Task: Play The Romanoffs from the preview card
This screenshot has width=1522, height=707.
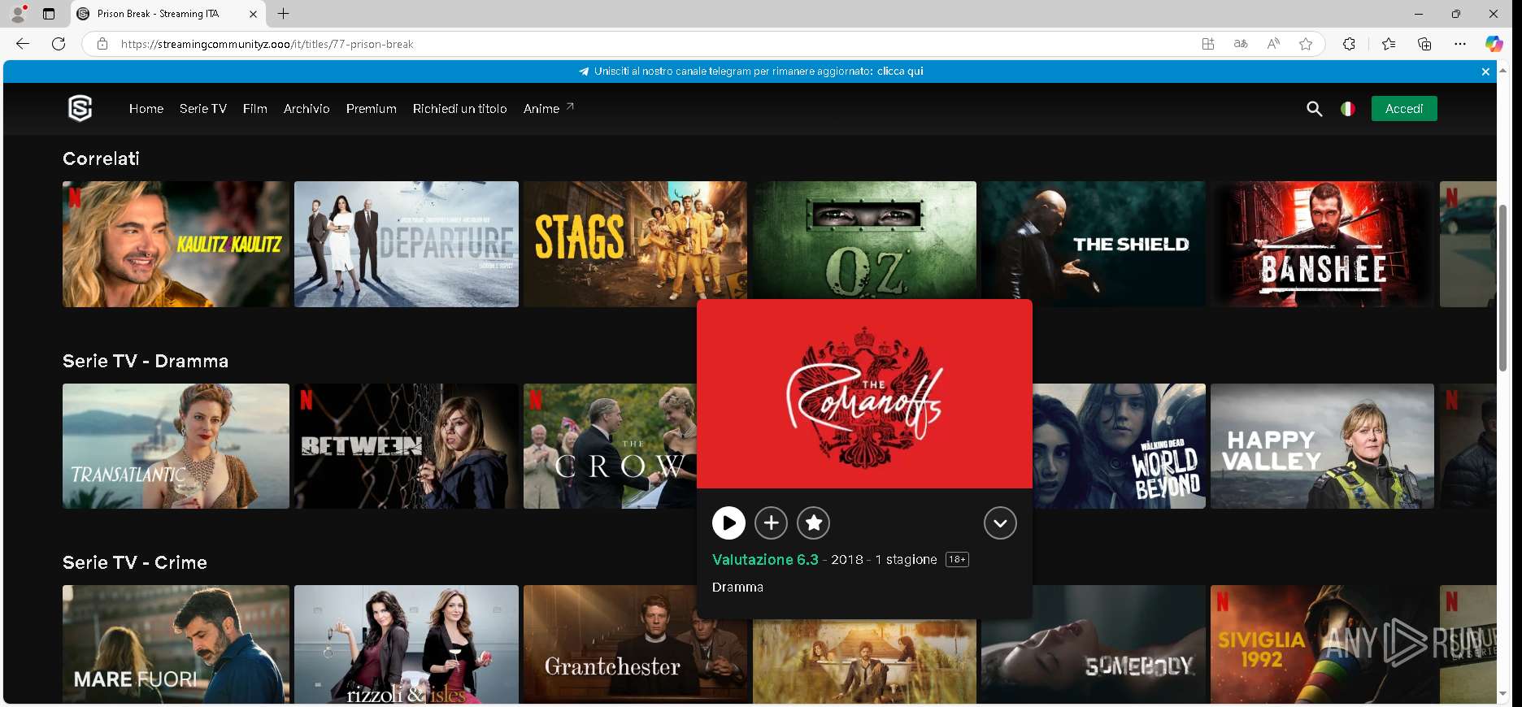Action: pyautogui.click(x=728, y=523)
